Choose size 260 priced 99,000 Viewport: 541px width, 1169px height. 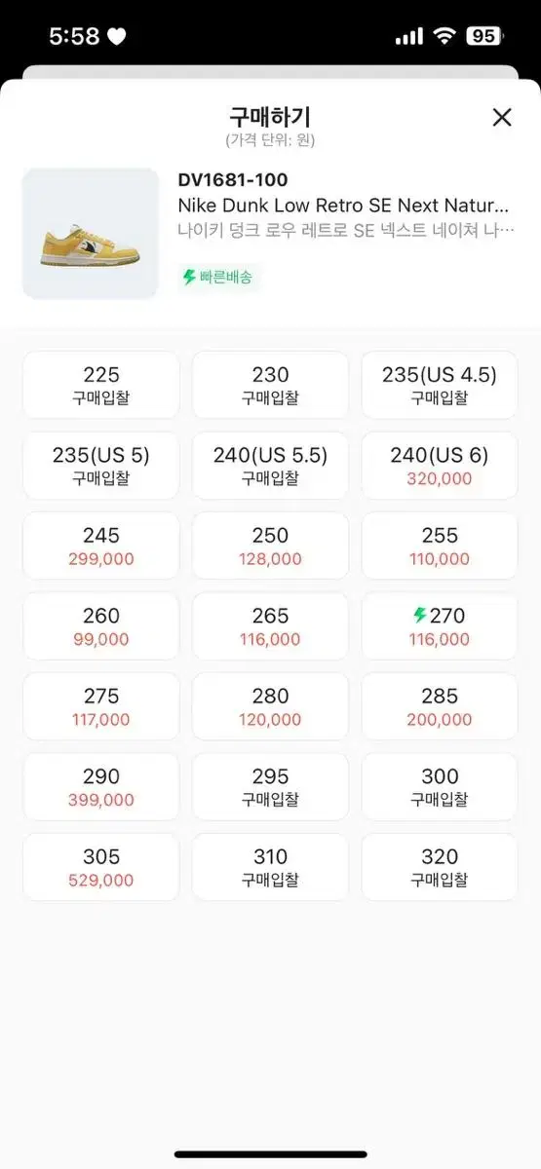pyautogui.click(x=101, y=626)
